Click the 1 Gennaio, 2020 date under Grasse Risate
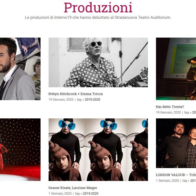Screen dimensions: 196x196 click(60, 194)
